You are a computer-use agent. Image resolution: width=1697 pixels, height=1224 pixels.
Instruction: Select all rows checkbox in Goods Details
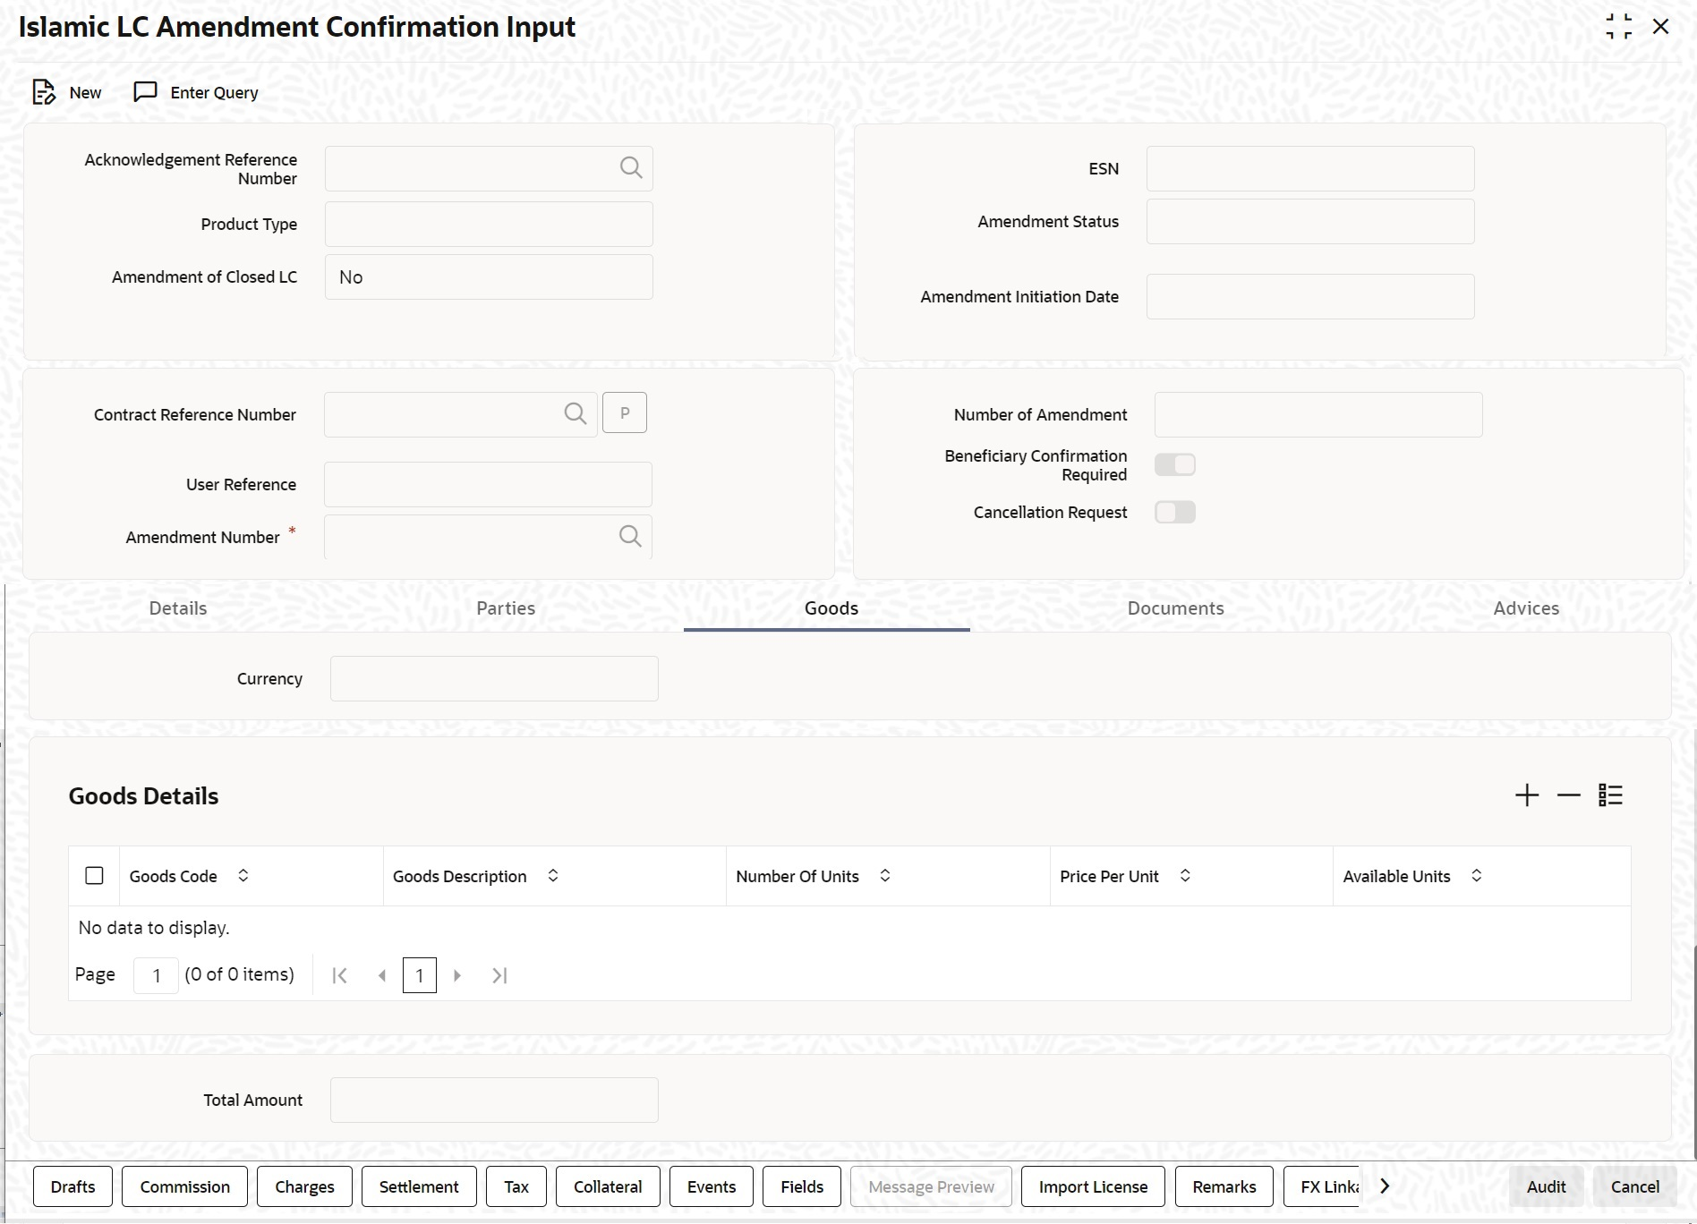94,876
